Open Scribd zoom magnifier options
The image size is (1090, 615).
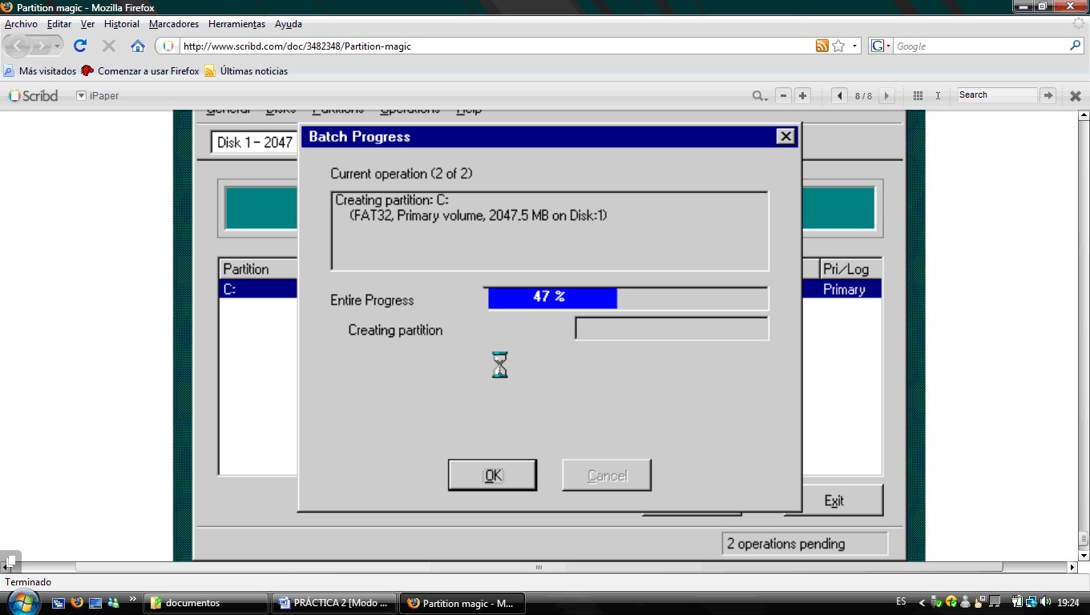[x=759, y=96]
